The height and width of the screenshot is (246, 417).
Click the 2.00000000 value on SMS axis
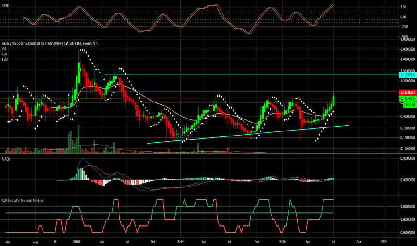point(408,220)
